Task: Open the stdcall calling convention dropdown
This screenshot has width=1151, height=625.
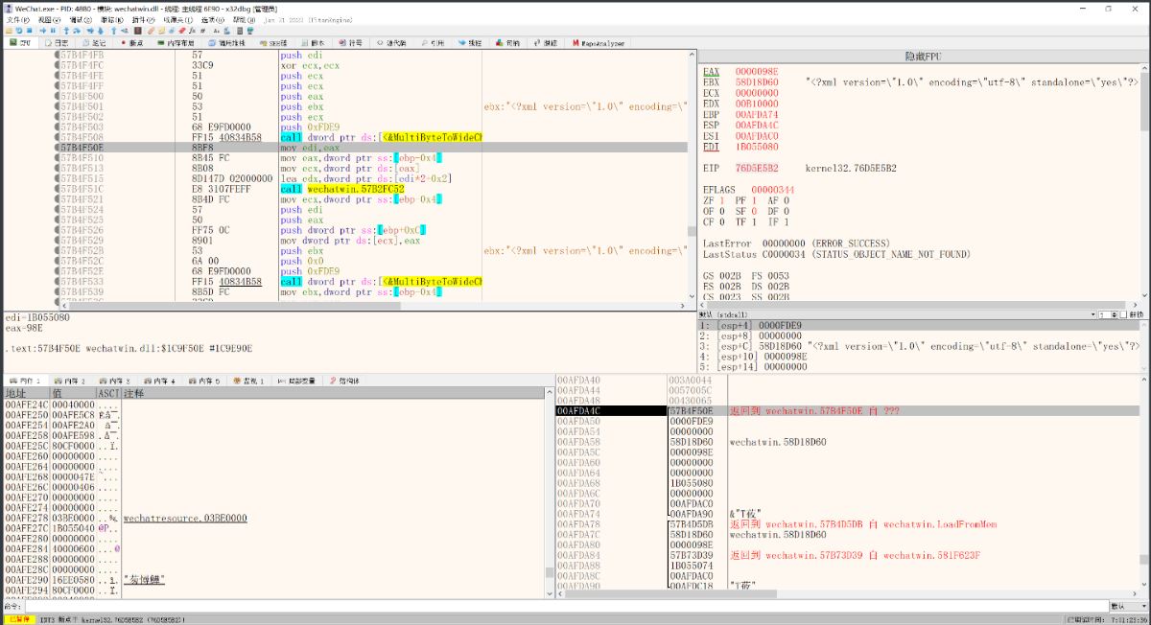Action: click(x=899, y=314)
